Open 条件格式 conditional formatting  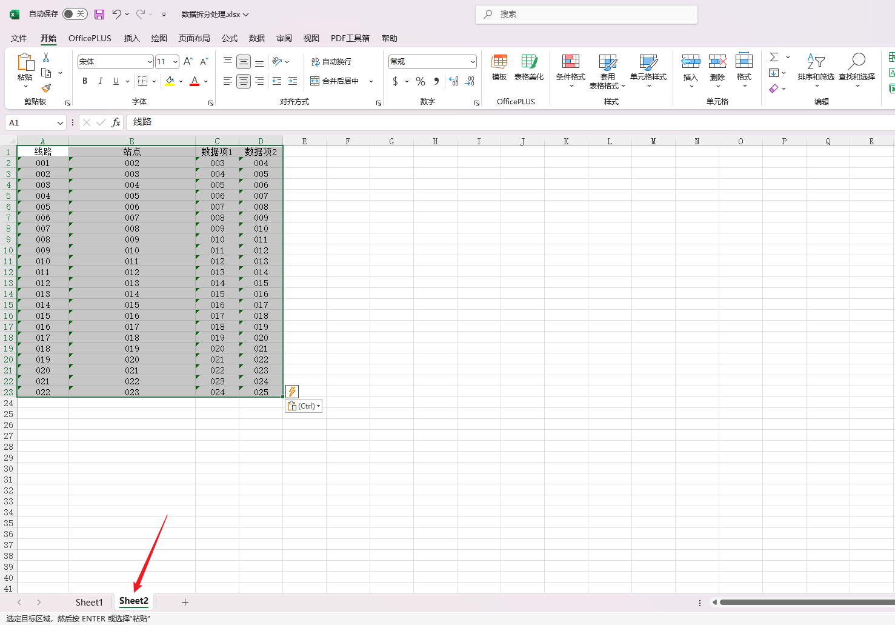coord(571,71)
